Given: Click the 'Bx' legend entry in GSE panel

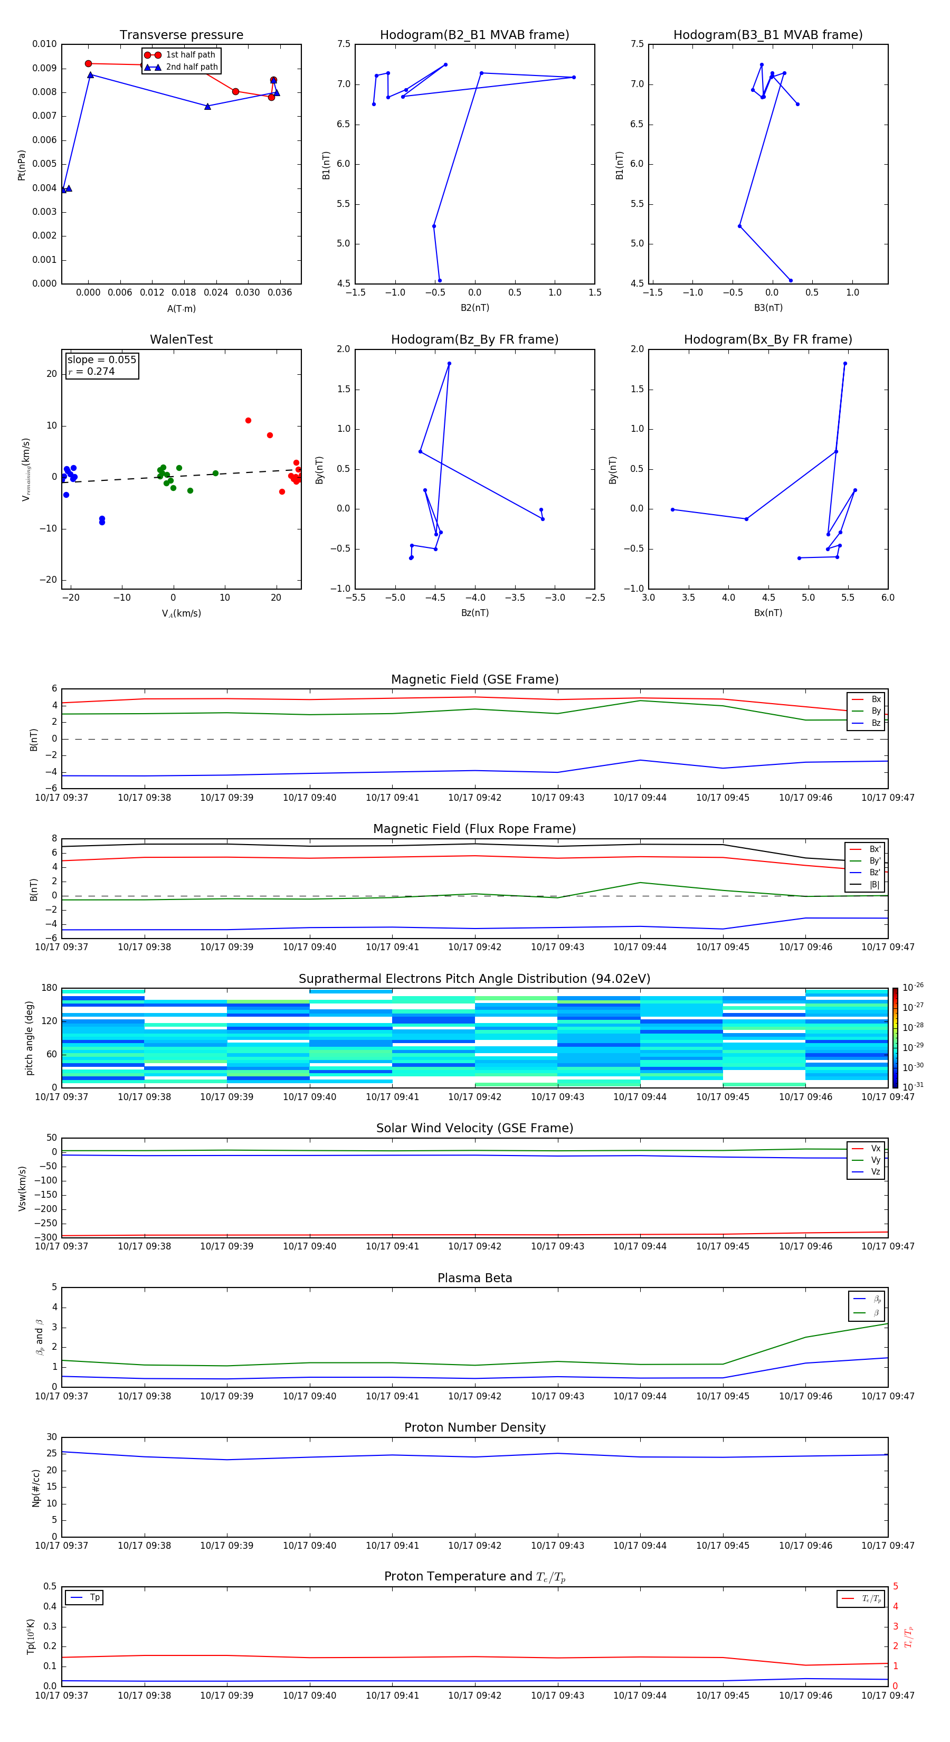Looking at the screenshot, I should [867, 699].
